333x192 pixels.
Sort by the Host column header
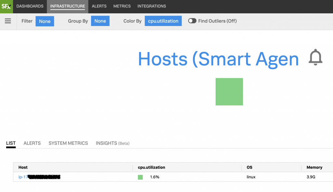[x=23, y=167]
